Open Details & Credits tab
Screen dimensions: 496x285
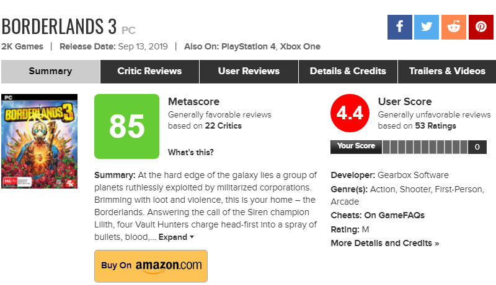[348, 71]
